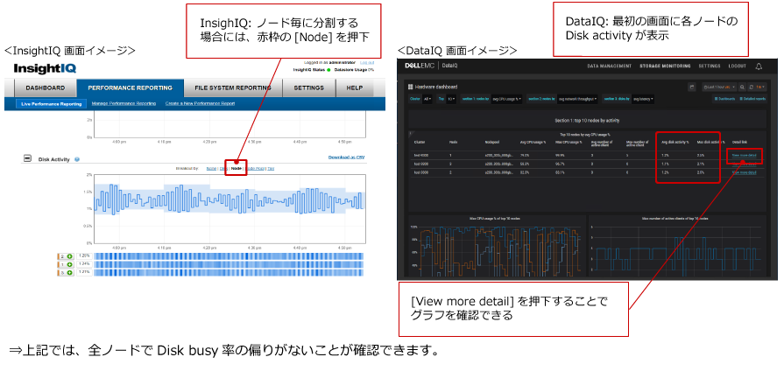784x371 pixels.
Task: Open Manage Performance Reporting link
Action: point(124,103)
